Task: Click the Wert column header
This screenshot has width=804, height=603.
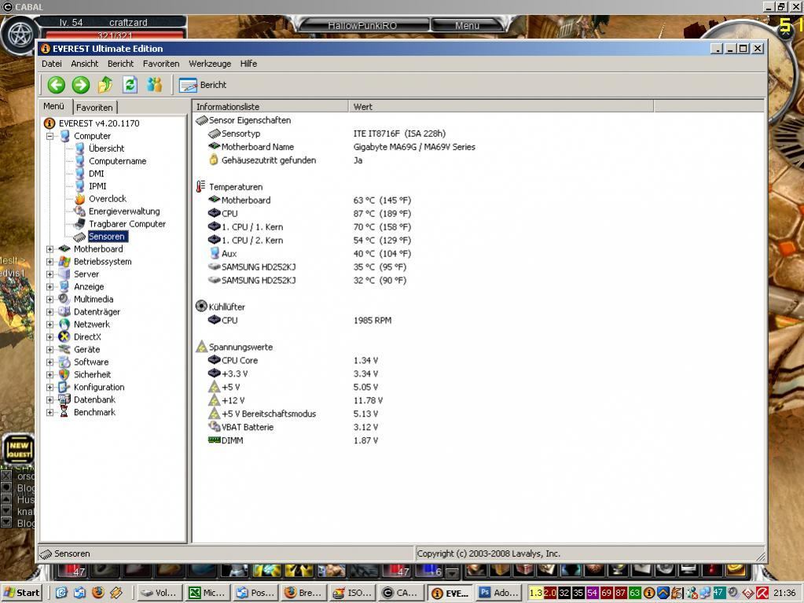Action: pyautogui.click(x=501, y=107)
